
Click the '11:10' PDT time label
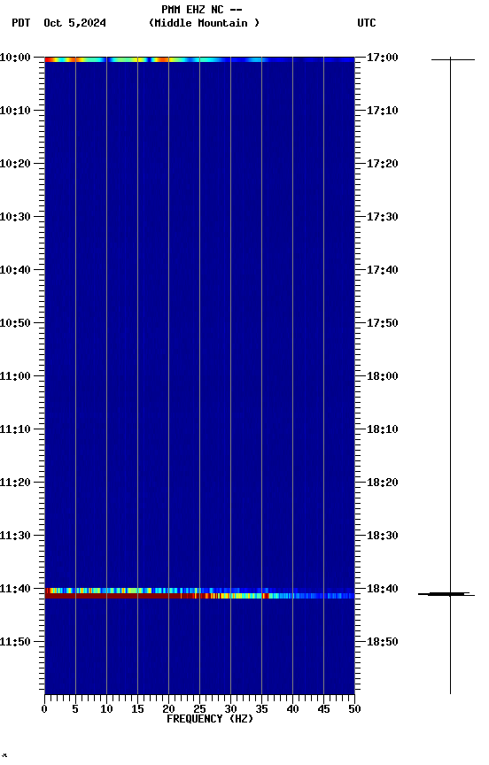click(x=15, y=429)
